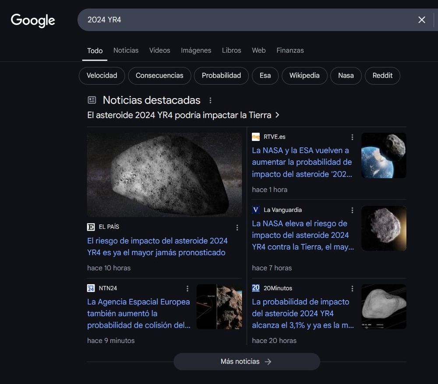Click the Más noticias button
The width and height of the screenshot is (438, 384).
247,361
